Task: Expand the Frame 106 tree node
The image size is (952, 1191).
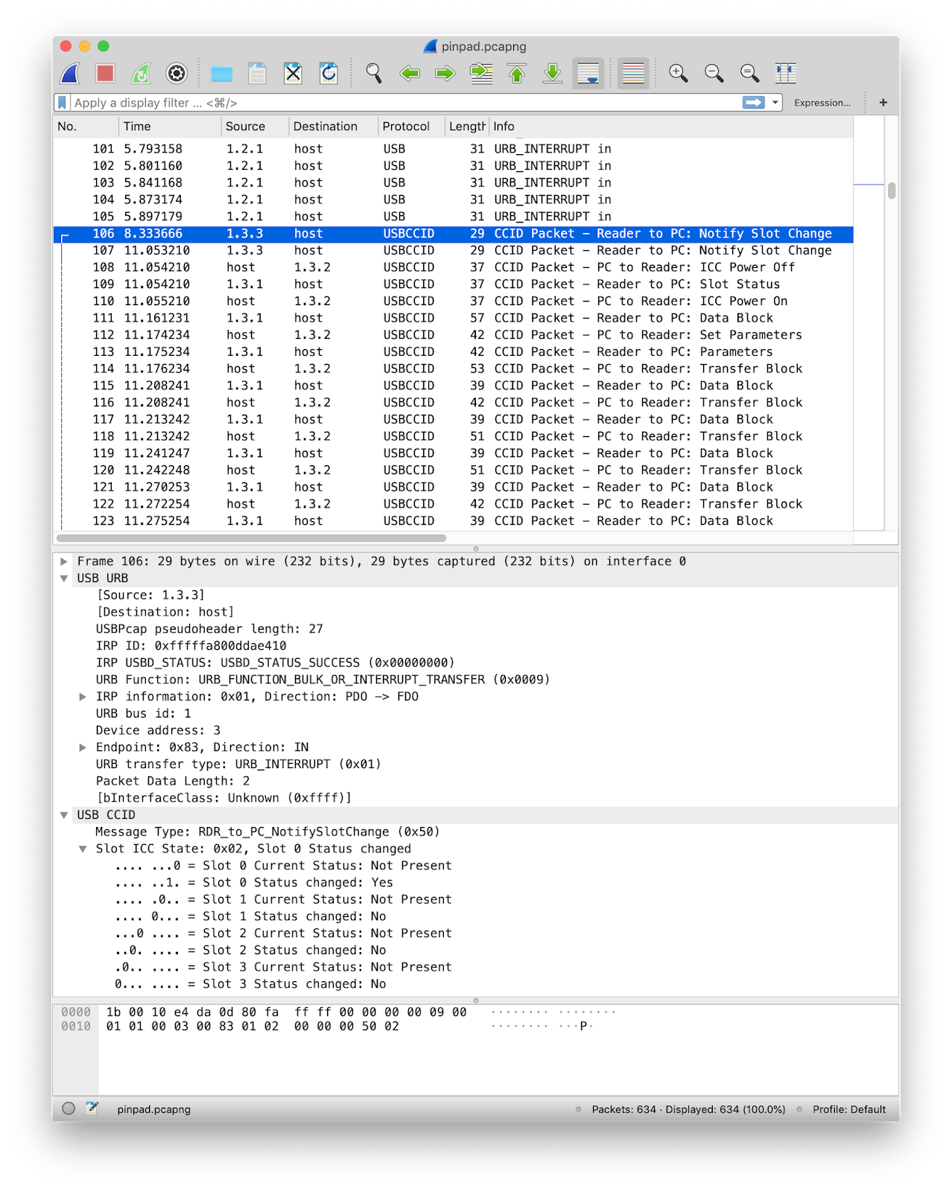Action: click(64, 561)
